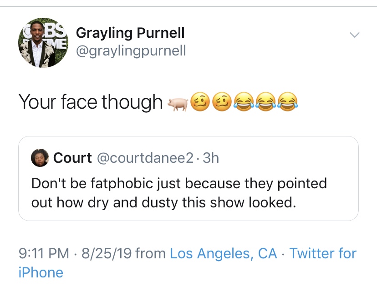This screenshot has width=377, height=292.
Task: Click the 8/25/19 tweet date
Action: click(107, 253)
